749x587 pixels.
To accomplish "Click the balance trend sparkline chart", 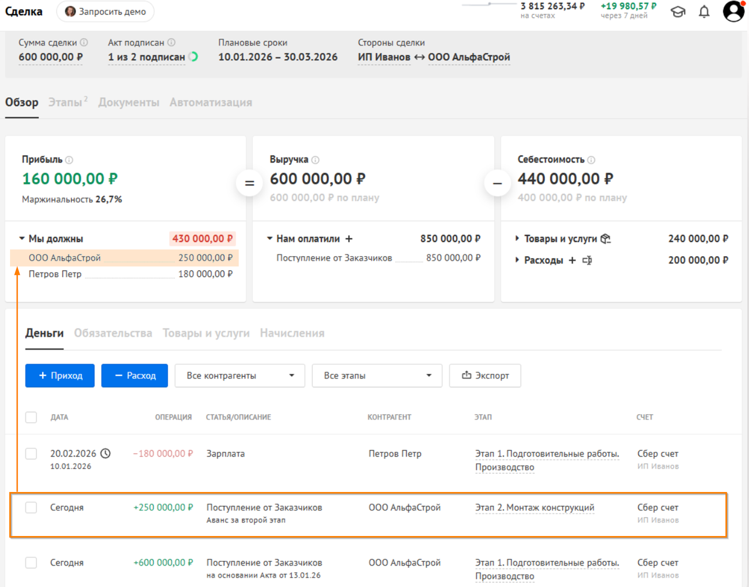I will pyautogui.click(x=489, y=5).
